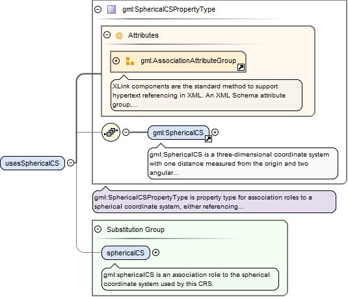
Task: Select the sphericalCS substitution element node
Action: click(x=126, y=253)
